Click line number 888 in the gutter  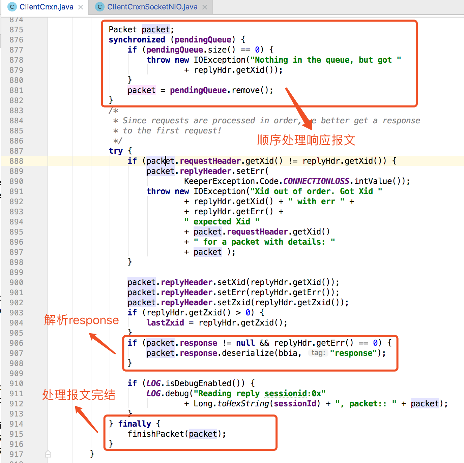(16, 161)
